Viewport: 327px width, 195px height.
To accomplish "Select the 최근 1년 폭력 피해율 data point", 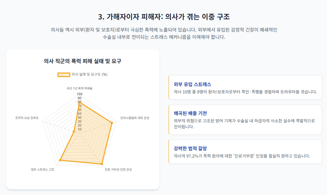I will (79, 102).
